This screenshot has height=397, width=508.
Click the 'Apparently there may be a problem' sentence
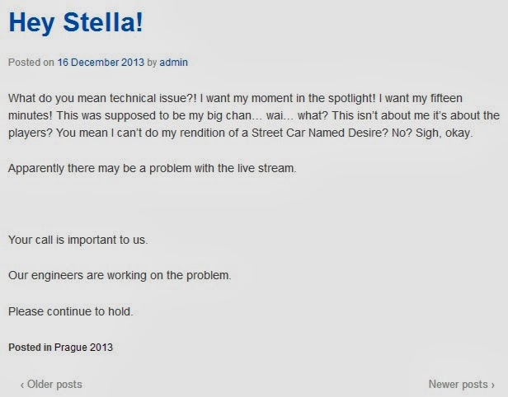click(153, 168)
